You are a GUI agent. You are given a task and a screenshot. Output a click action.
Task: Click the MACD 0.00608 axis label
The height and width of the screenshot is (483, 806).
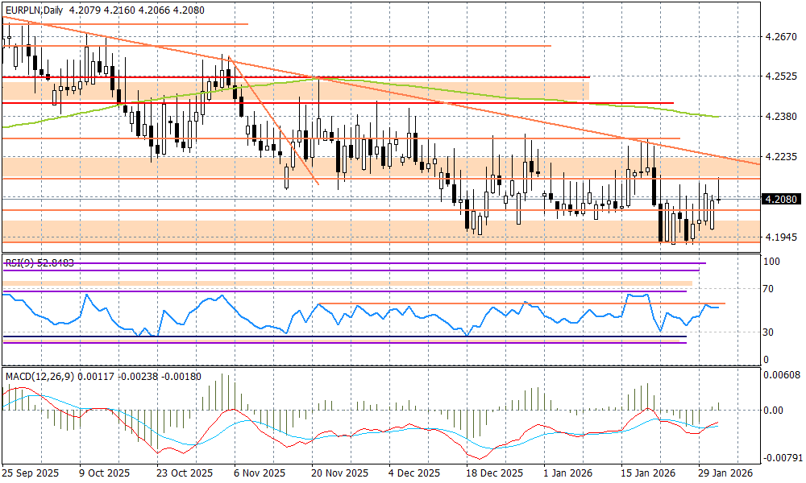pos(782,375)
